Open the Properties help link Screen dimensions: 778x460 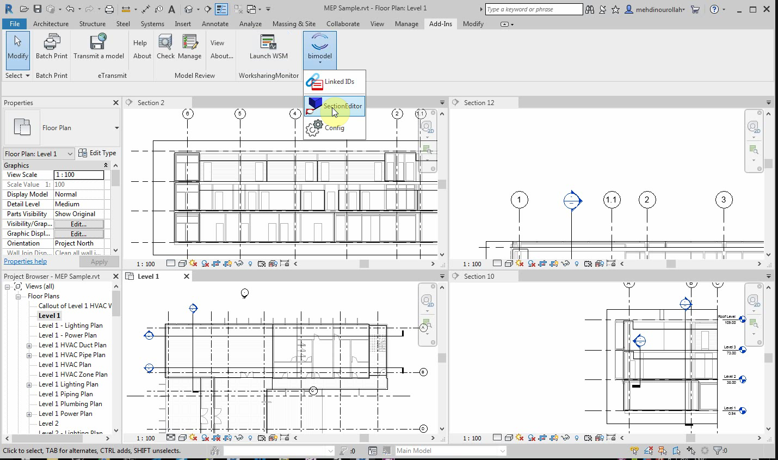[25, 261]
